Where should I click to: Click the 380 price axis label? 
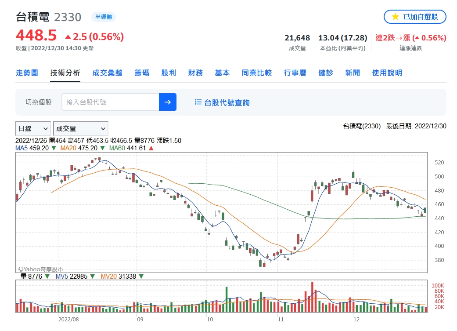[x=439, y=260]
